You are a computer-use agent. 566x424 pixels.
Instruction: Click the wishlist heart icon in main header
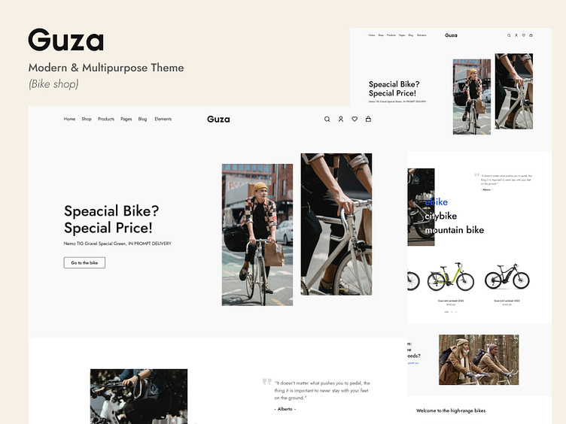click(355, 119)
